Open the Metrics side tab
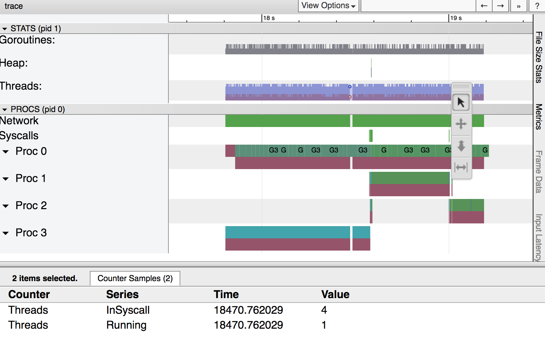Image resolution: width=545 pixels, height=347 pixels. [539, 116]
